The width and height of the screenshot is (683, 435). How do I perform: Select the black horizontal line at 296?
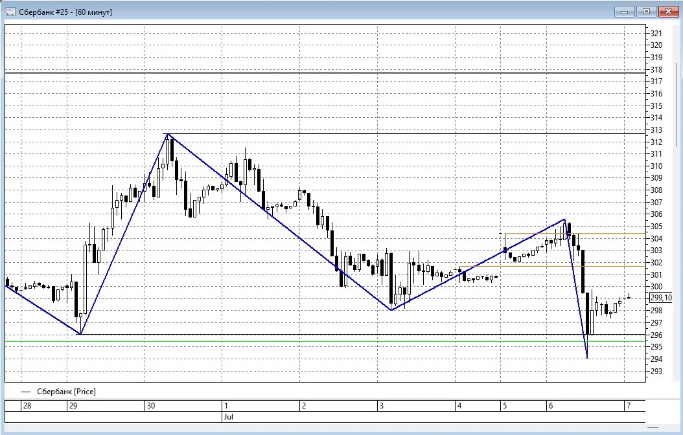pyautogui.click(x=362, y=335)
